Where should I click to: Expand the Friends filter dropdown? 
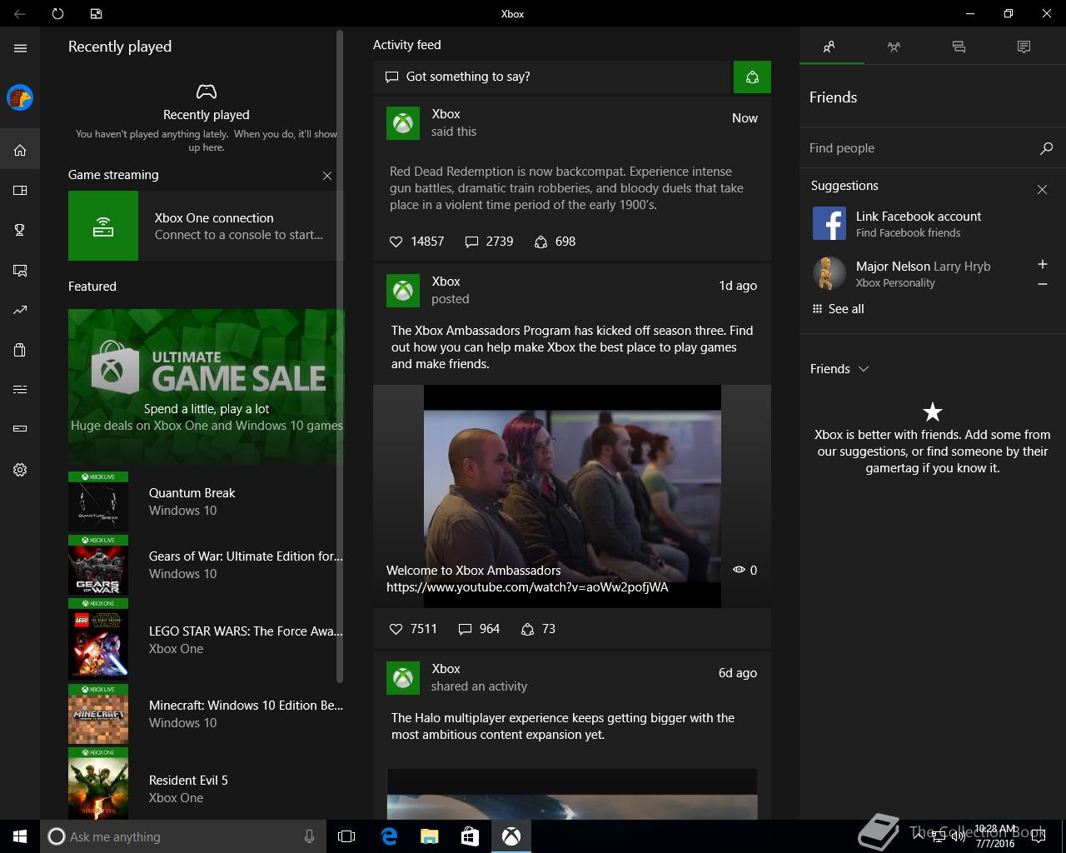(x=839, y=369)
